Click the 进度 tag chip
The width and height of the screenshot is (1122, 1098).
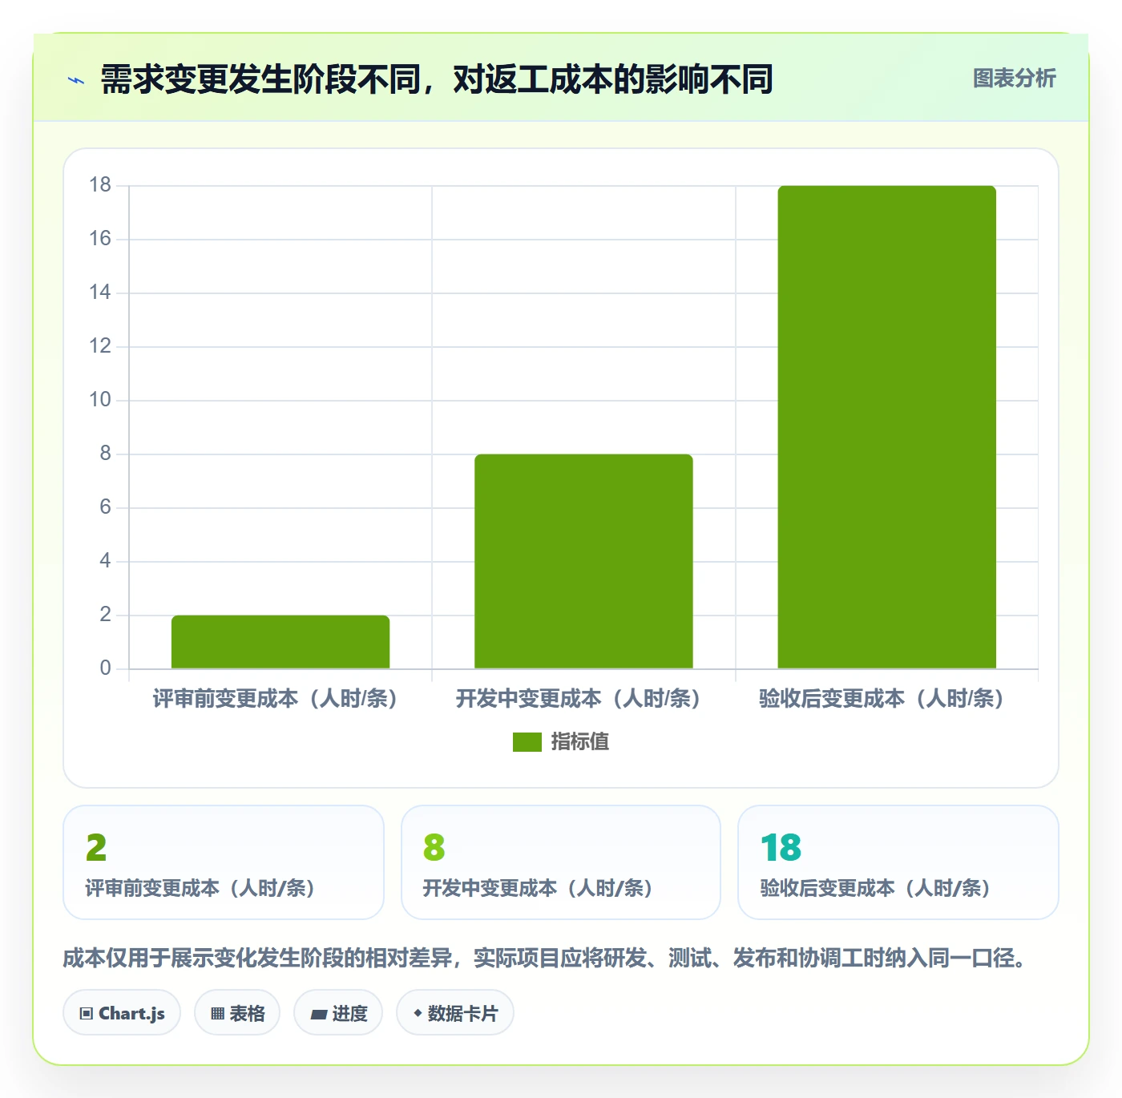tap(338, 1013)
